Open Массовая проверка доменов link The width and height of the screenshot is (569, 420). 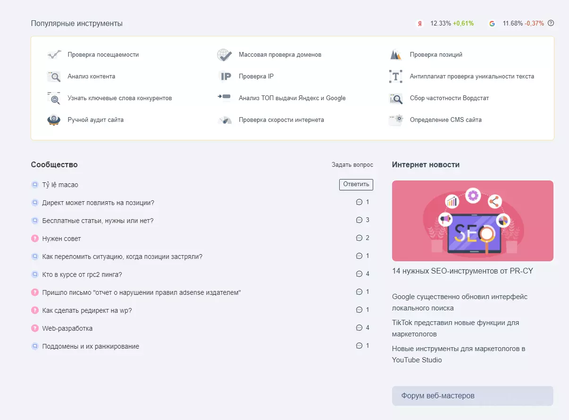[x=280, y=54]
